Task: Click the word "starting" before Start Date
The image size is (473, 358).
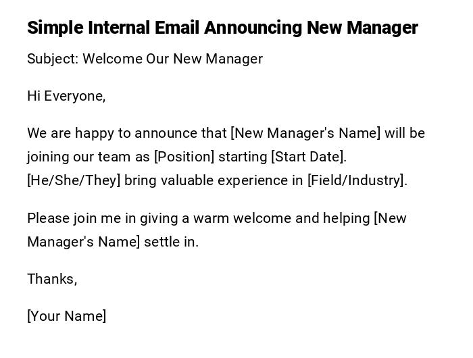Action: click(243, 157)
